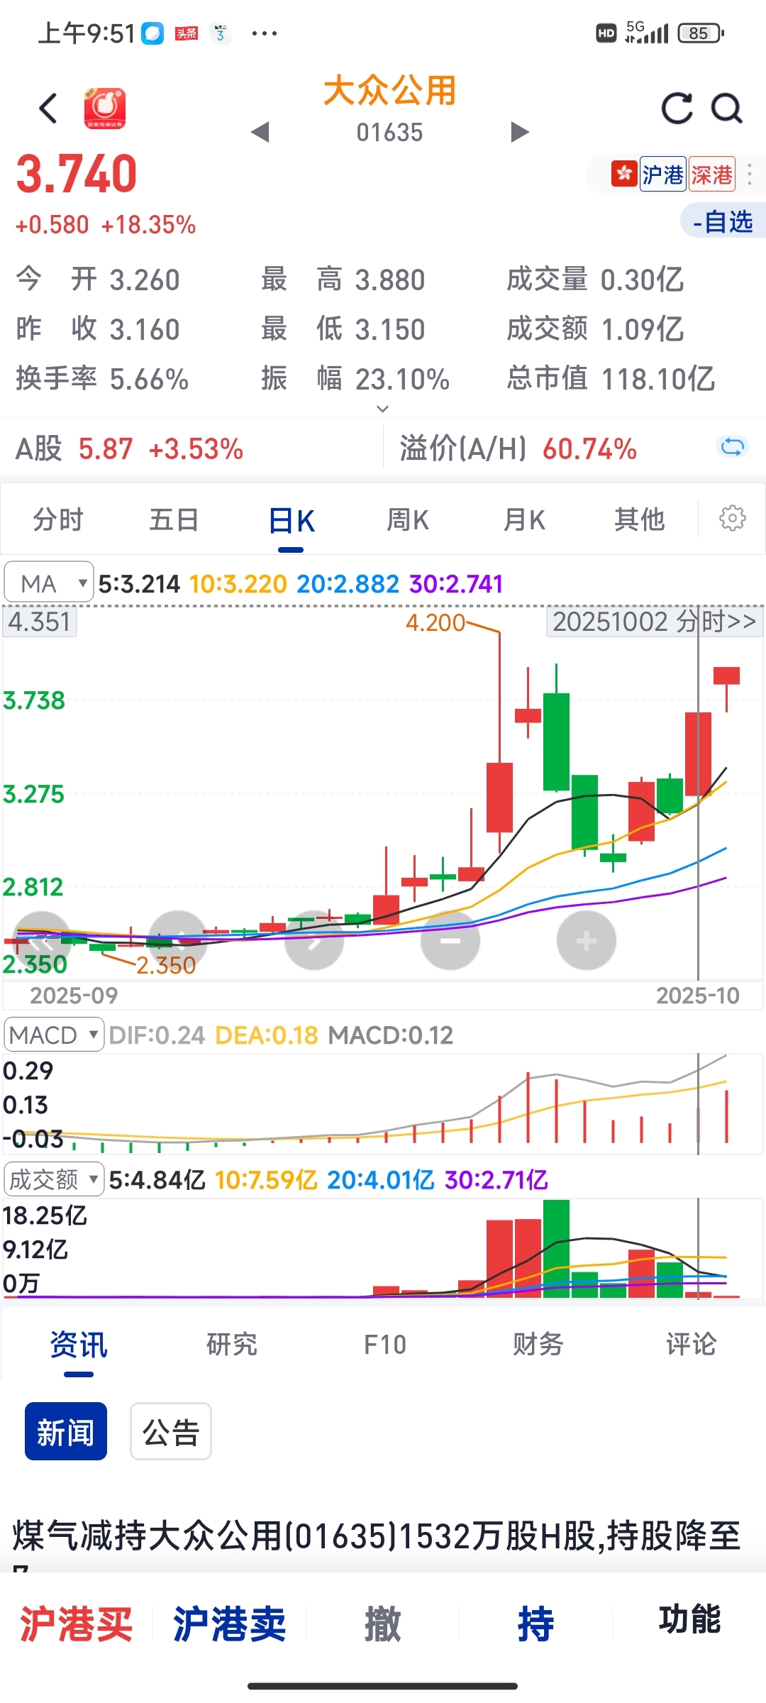Tap the back arrow icon
The height and width of the screenshot is (1703, 766).
point(48,109)
